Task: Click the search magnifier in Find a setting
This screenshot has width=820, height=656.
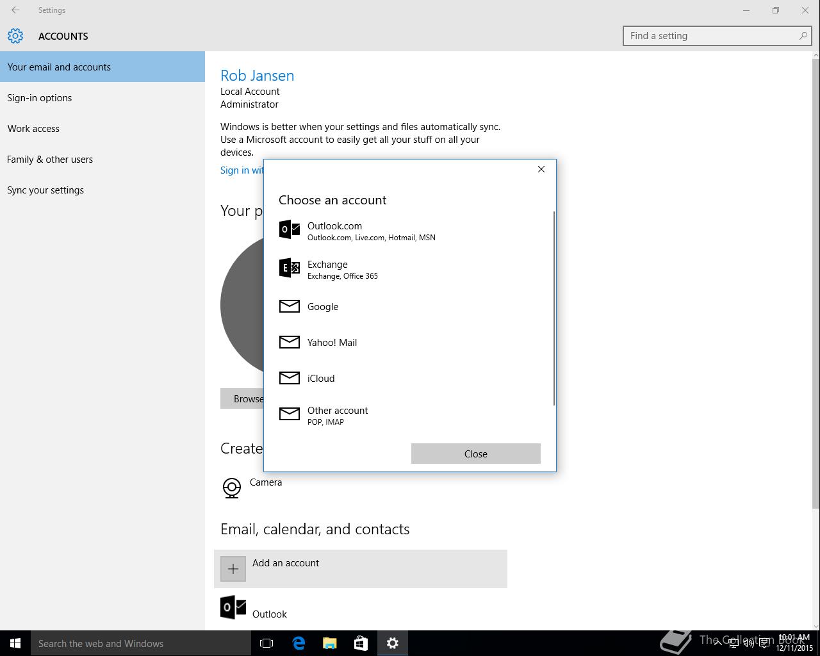Action: click(x=803, y=36)
